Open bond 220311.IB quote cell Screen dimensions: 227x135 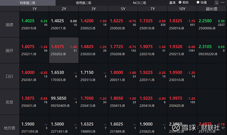(152, 76)
